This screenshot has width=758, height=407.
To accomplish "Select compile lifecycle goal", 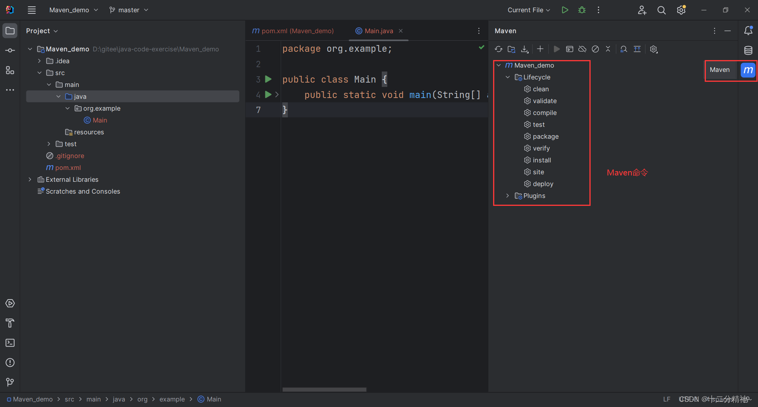I will pos(540,113).
